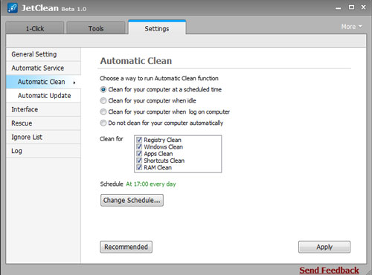Select clean when idle radio button
The width and height of the screenshot is (372, 275).
[x=103, y=100]
